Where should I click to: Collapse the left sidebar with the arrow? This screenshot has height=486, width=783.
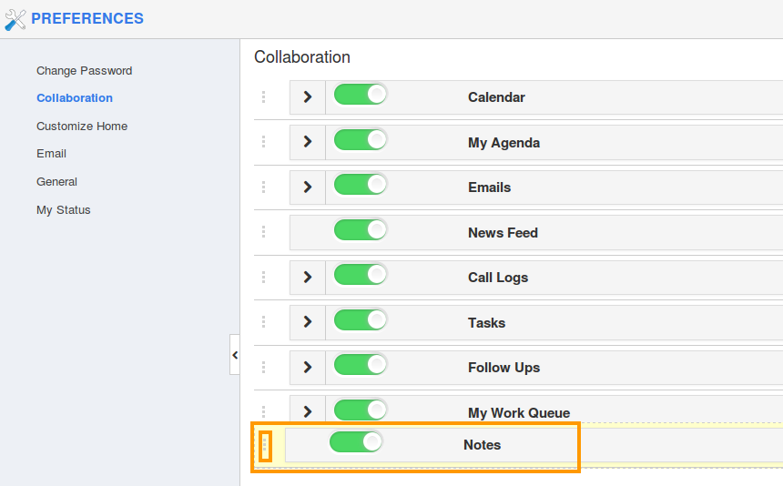coord(235,355)
